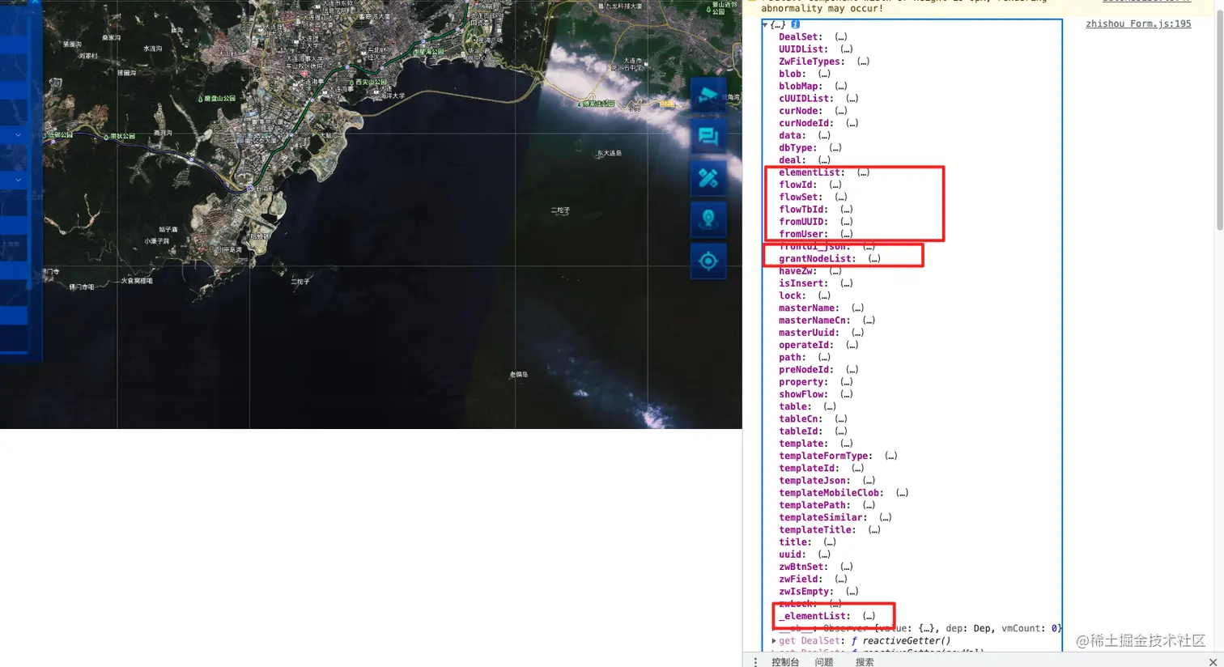This screenshot has width=1224, height=667.
Task: Invoke getter for fromUUID property
Action: (x=847, y=222)
